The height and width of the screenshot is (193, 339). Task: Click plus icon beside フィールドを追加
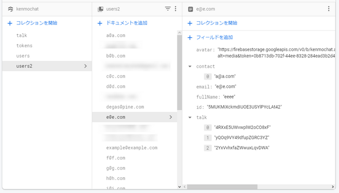point(190,38)
